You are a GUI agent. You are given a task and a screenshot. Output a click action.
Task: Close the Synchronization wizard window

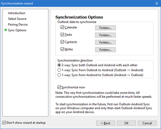157,3
